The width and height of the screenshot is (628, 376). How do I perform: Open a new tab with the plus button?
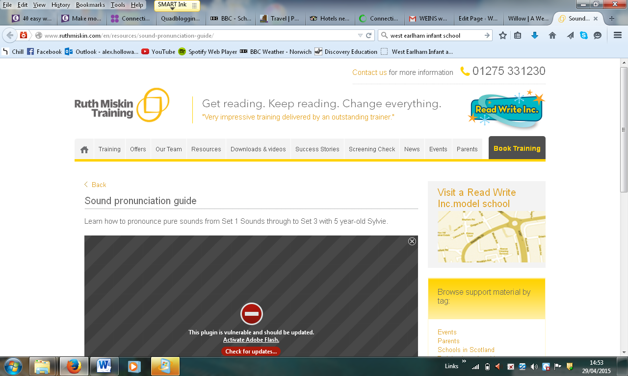611,19
